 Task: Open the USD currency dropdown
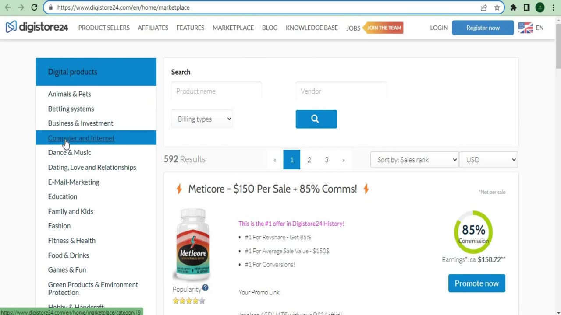(488, 160)
